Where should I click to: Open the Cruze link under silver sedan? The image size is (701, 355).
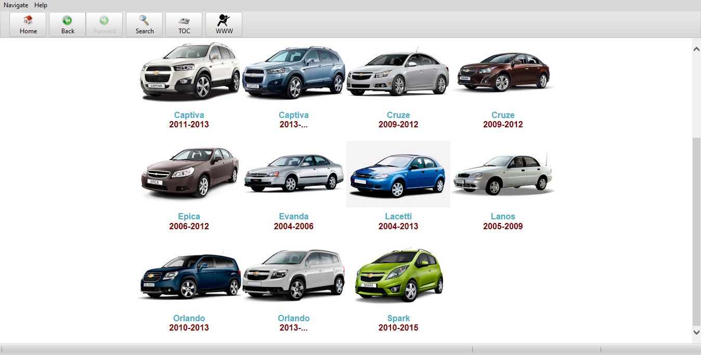click(x=398, y=115)
